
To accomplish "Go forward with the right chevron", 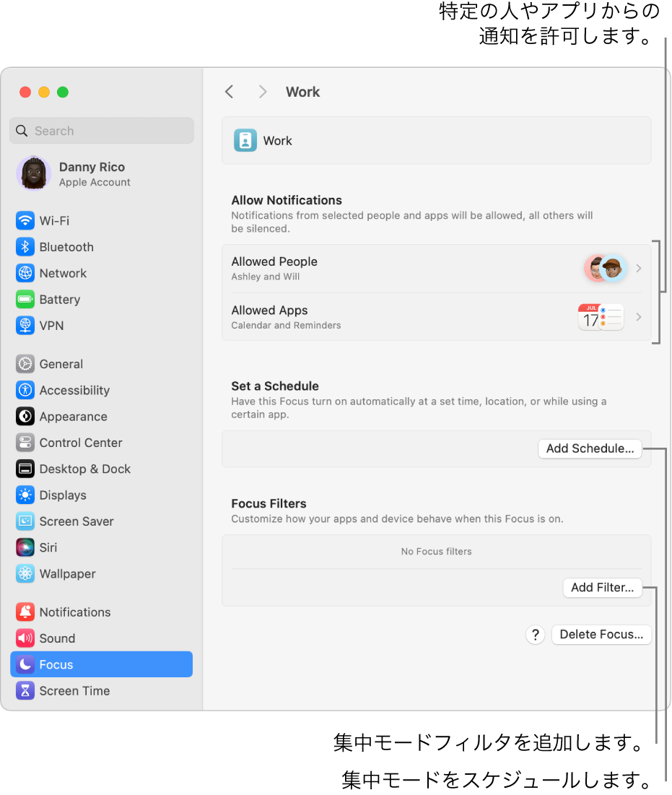I will (263, 92).
